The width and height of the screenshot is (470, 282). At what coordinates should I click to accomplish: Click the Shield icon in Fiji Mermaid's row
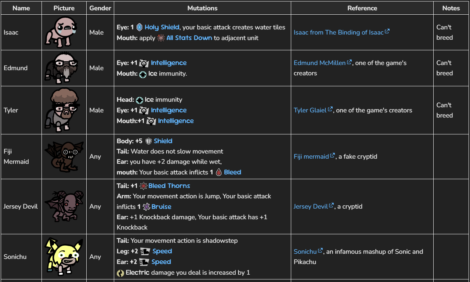(x=149, y=141)
